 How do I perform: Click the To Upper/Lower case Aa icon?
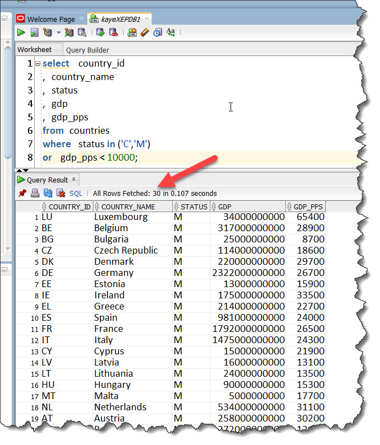(171, 32)
